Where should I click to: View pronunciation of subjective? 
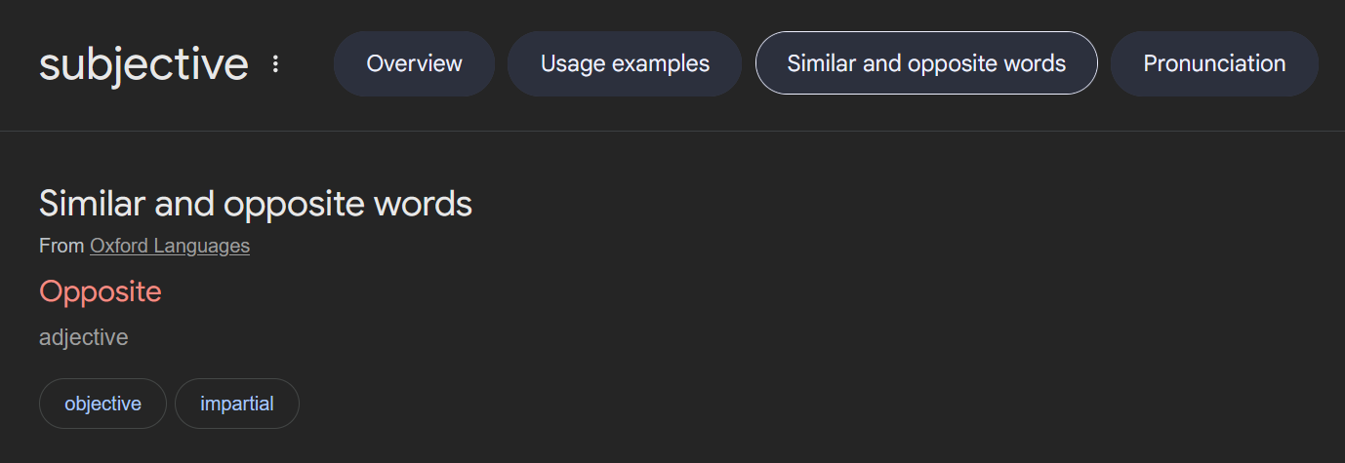pos(1213,64)
